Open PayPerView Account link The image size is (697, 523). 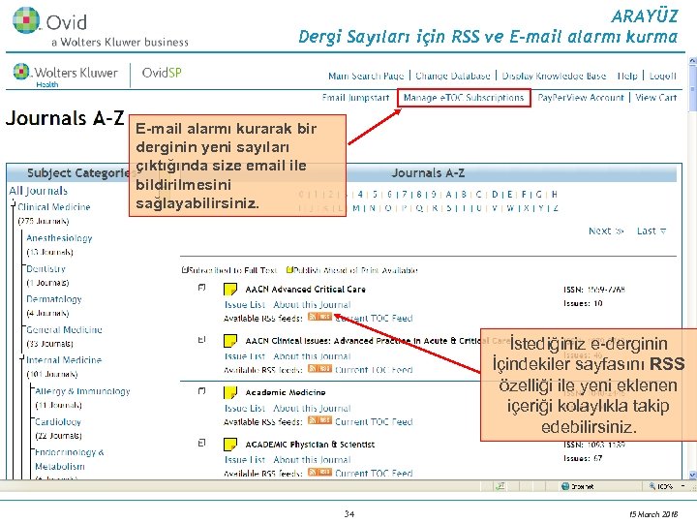(581, 98)
